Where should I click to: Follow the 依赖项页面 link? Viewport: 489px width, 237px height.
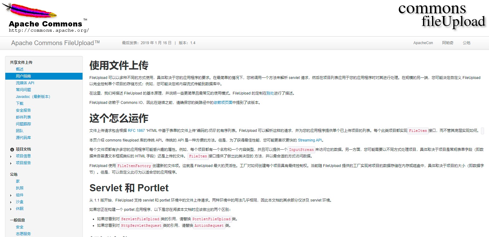223,103
